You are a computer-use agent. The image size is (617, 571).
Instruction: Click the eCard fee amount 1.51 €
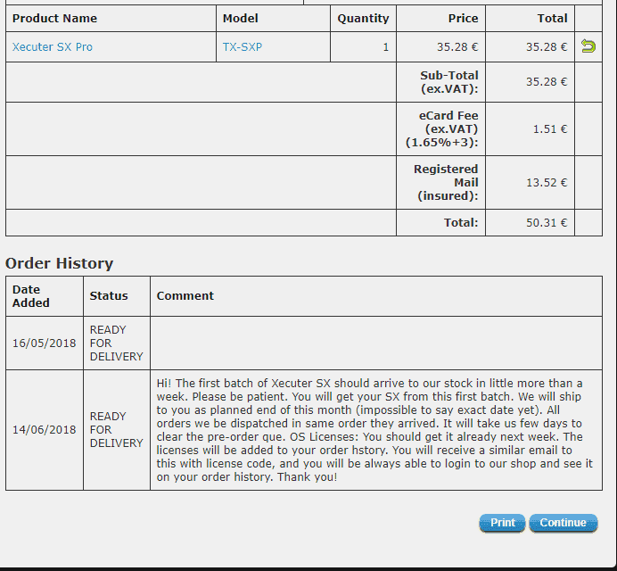[550, 128]
